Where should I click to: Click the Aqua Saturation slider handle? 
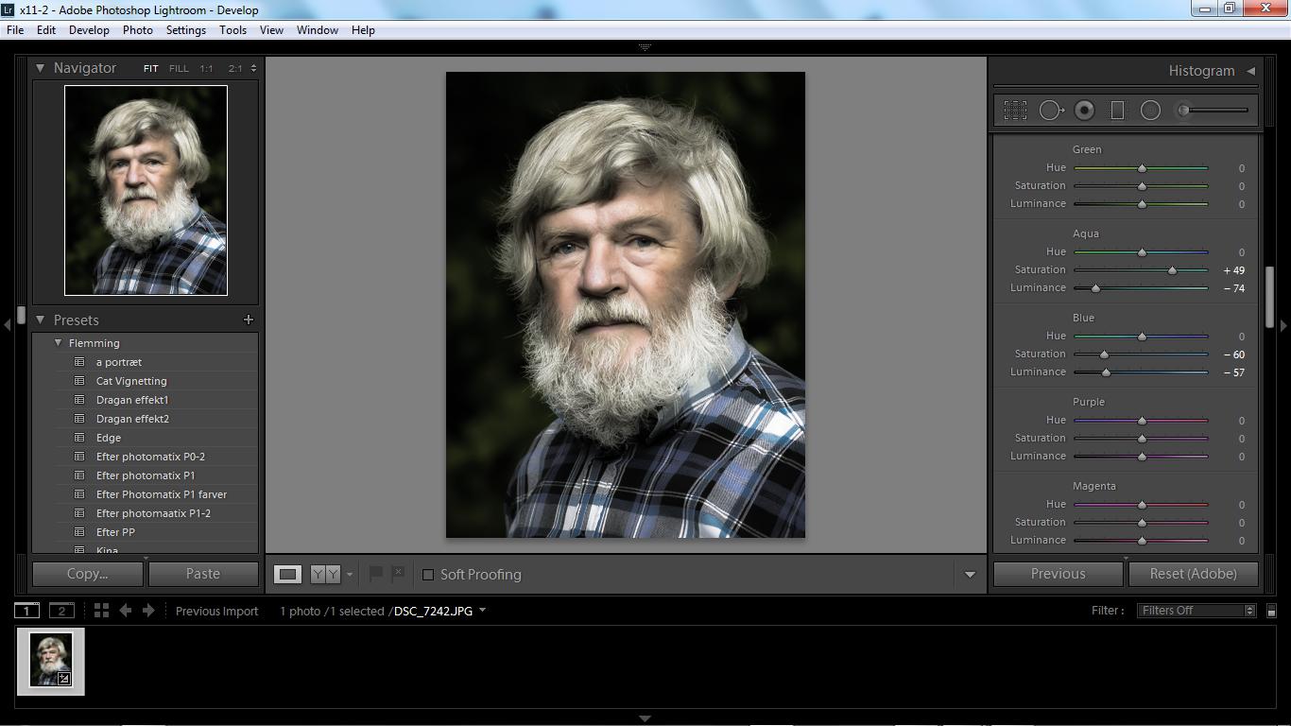1173,270
